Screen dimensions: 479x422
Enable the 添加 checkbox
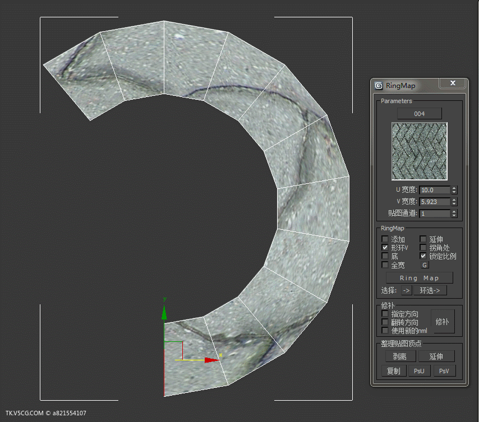(x=385, y=239)
